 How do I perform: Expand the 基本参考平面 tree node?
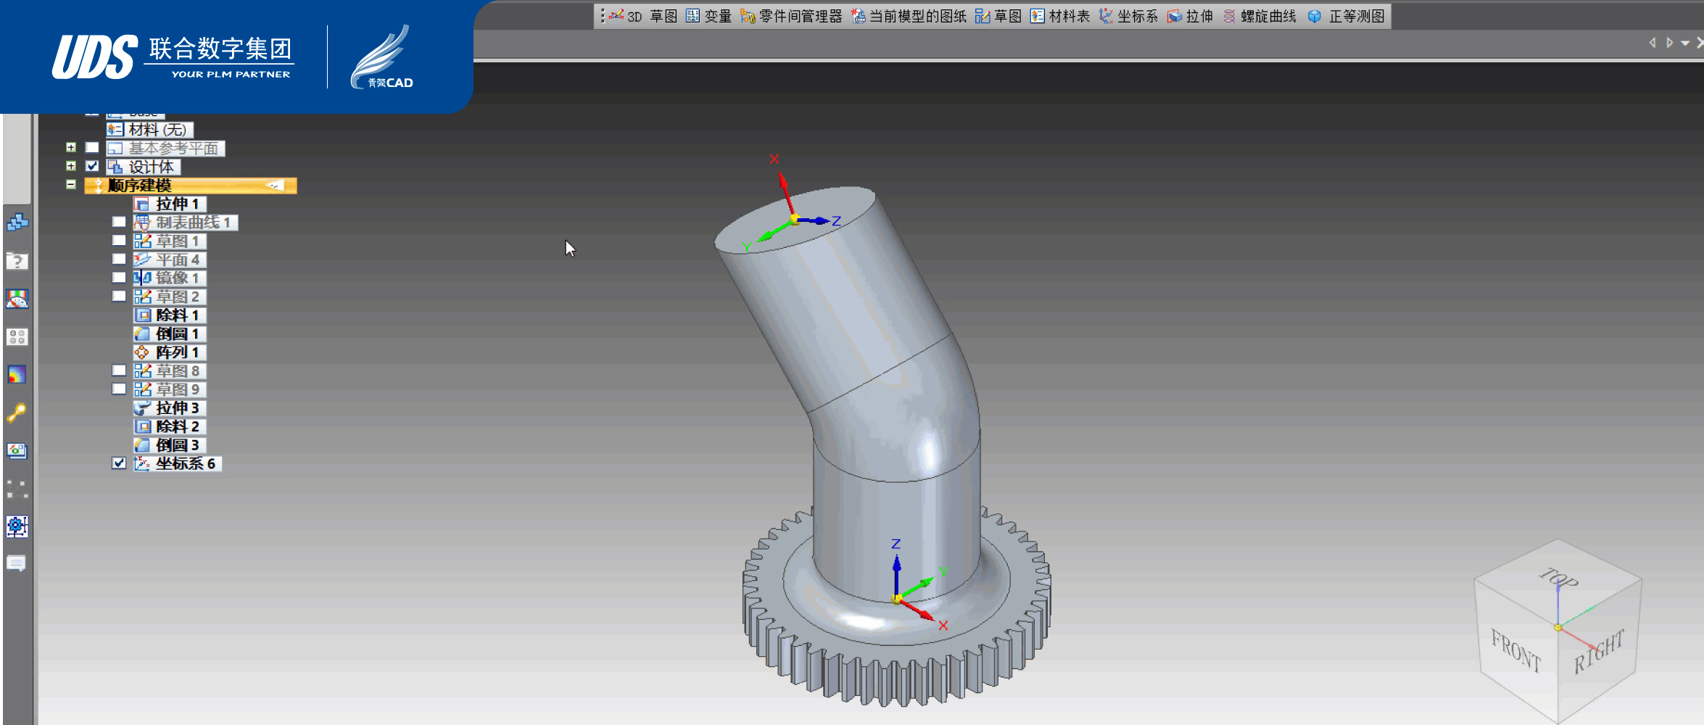point(71,147)
